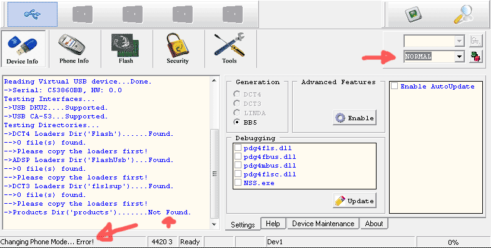491x248 pixels.
Task: Click log line about DCT3 Loaders Dir 'flslsup'
Action: point(89,186)
